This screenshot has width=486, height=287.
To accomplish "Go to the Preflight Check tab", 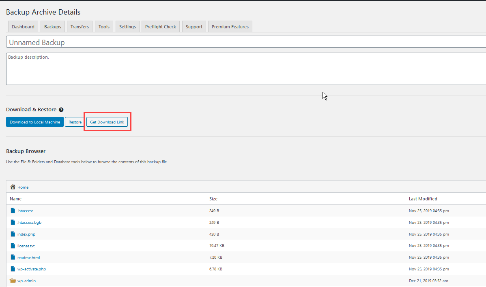I will pos(160,26).
